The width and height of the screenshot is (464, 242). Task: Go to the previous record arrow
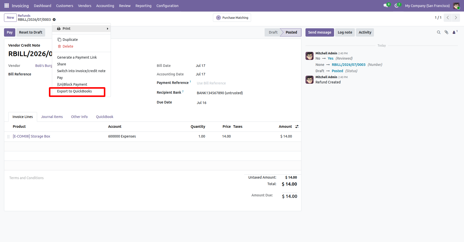tap(448, 18)
